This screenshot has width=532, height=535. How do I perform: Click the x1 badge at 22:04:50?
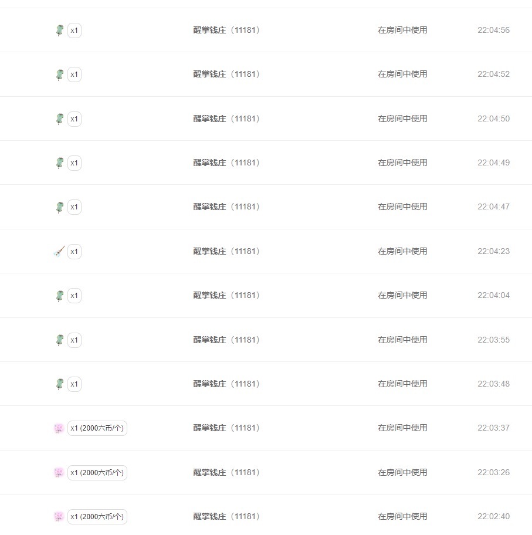74,118
